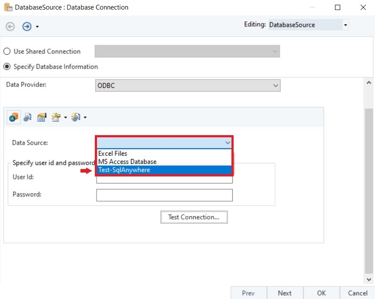Screen dimensions: 375x299
Task: Collapse the Data Source dropdown arrow
Action: pos(228,143)
